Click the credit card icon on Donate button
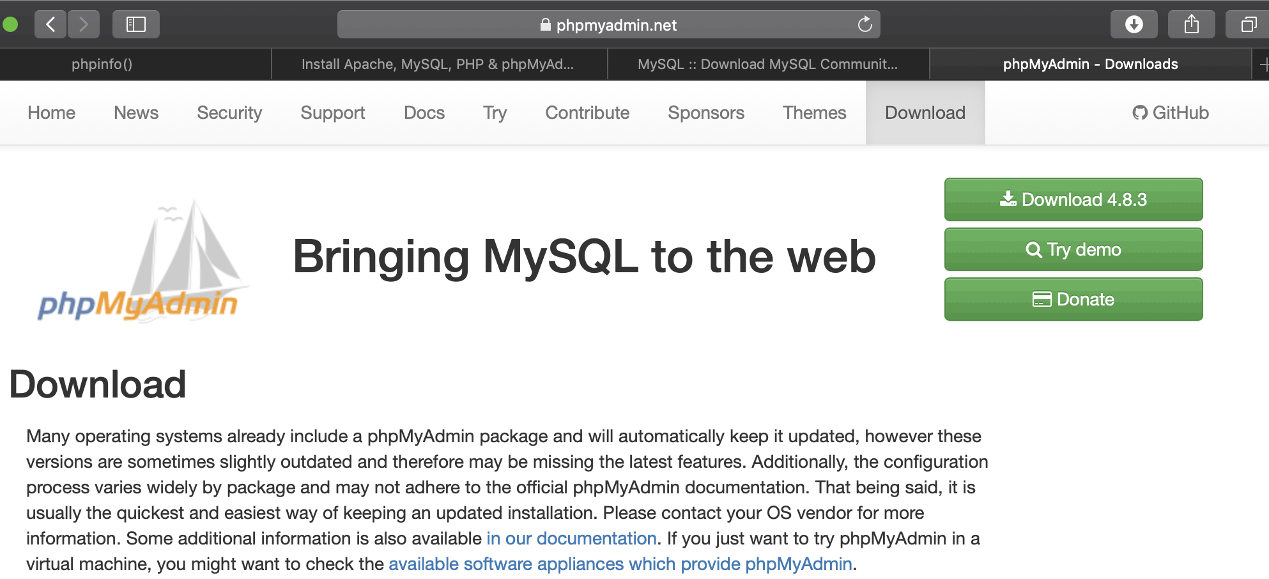Screen dimensions: 1269x579 (x=1043, y=298)
